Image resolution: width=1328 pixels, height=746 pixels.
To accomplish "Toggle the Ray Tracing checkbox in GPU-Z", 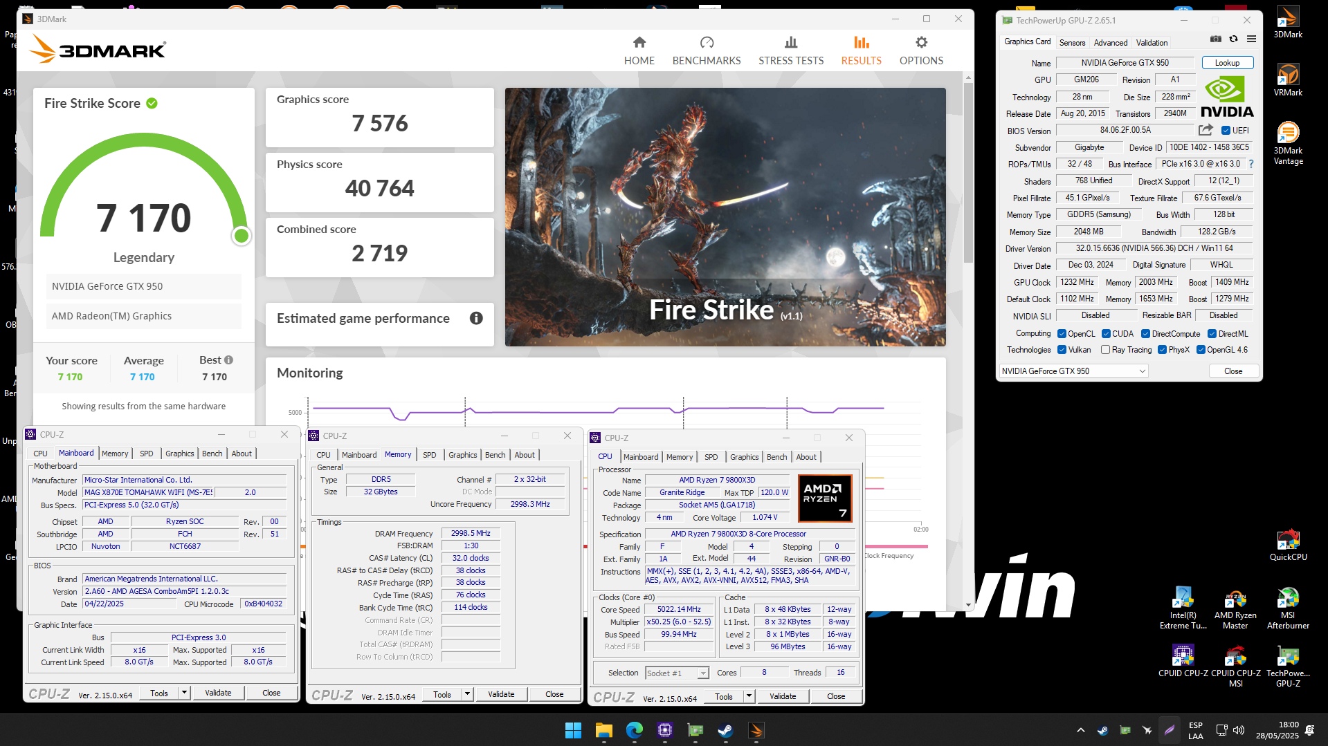I will [1105, 350].
